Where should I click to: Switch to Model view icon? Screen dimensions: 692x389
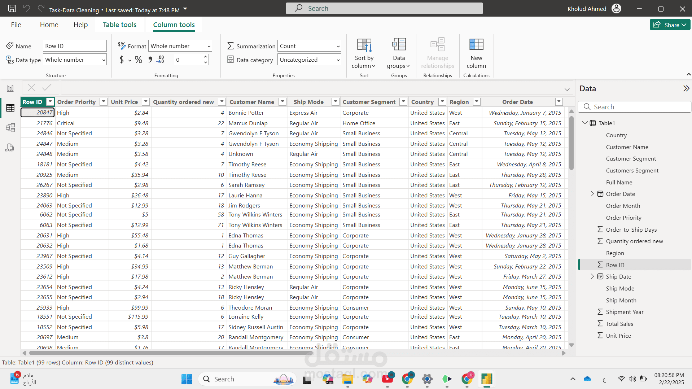click(10, 127)
